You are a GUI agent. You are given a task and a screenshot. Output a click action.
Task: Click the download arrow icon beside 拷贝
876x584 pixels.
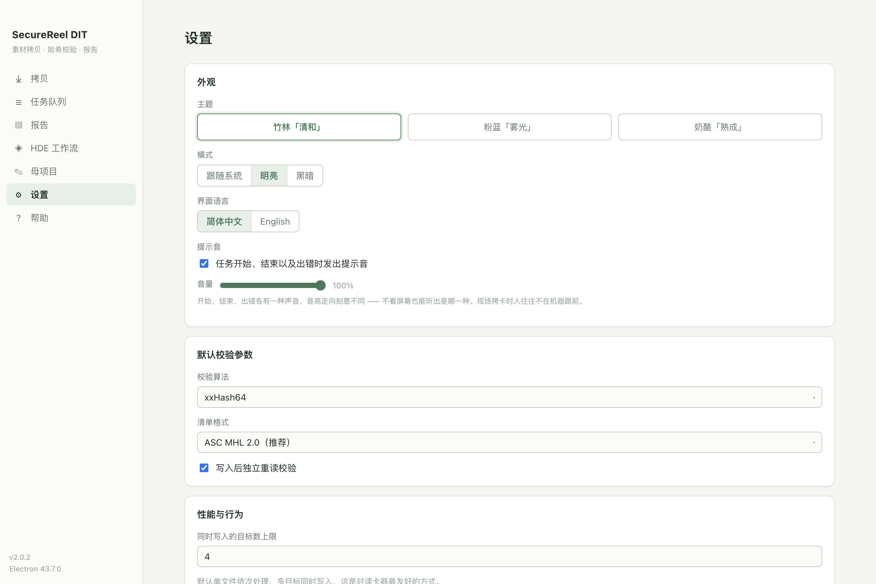tap(19, 79)
